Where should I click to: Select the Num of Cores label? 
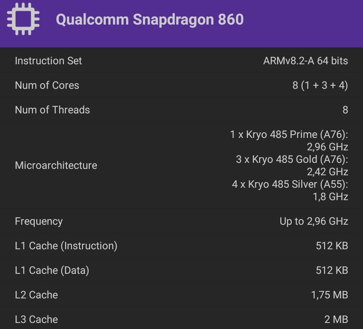(x=47, y=85)
